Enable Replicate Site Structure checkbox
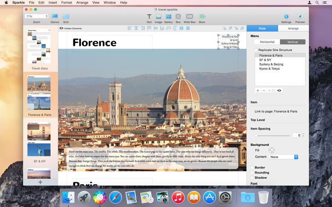This screenshot has width=332, height=207. [256, 50]
